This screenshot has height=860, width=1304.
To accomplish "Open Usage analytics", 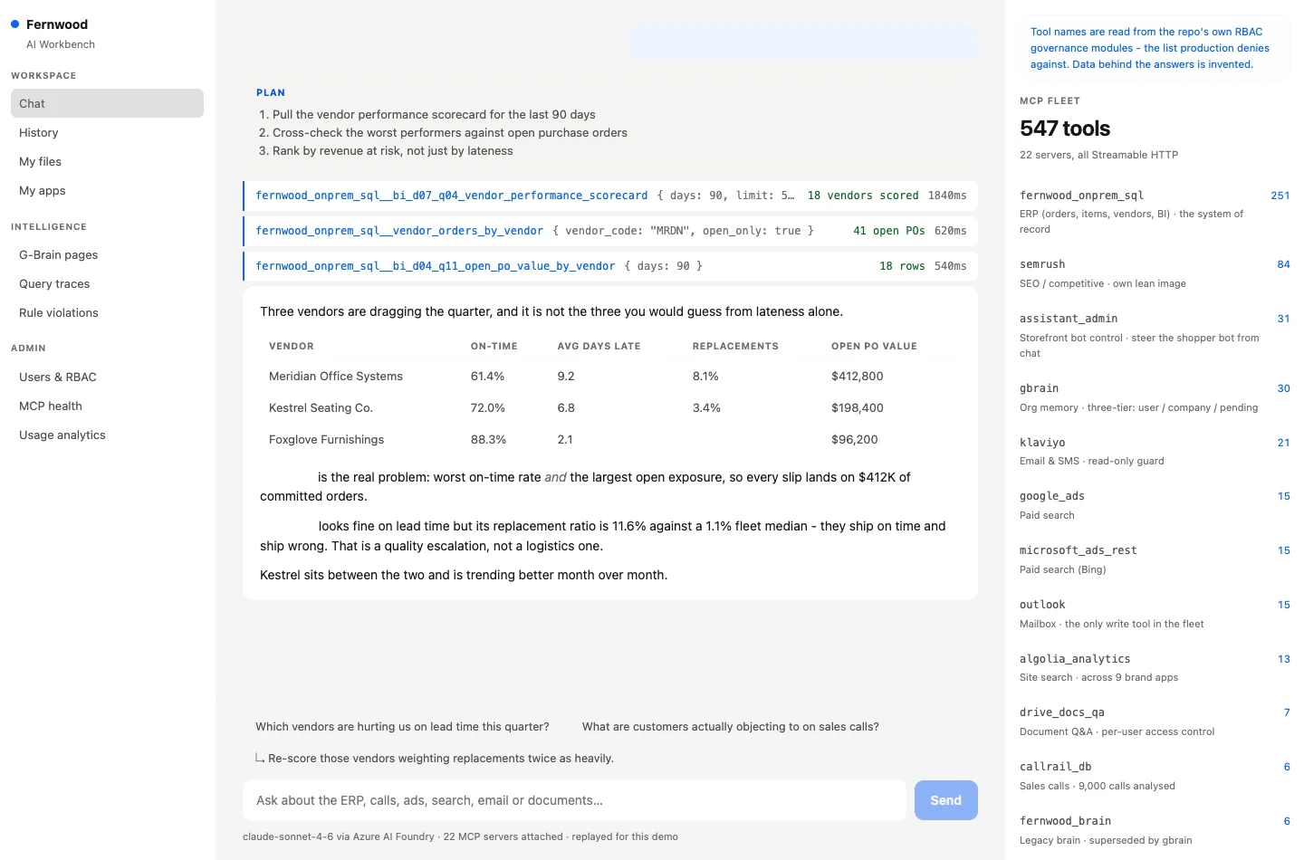I will click(x=107, y=435).
